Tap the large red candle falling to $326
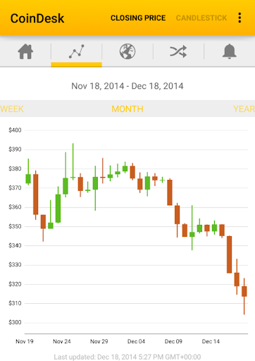The width and height of the screenshot is (255, 361). click(230, 255)
